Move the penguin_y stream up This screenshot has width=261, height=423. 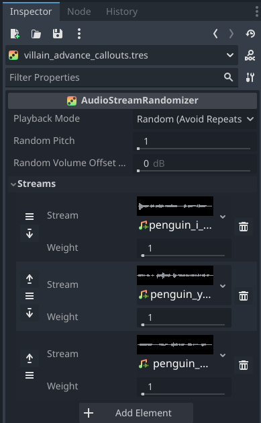coord(30,279)
